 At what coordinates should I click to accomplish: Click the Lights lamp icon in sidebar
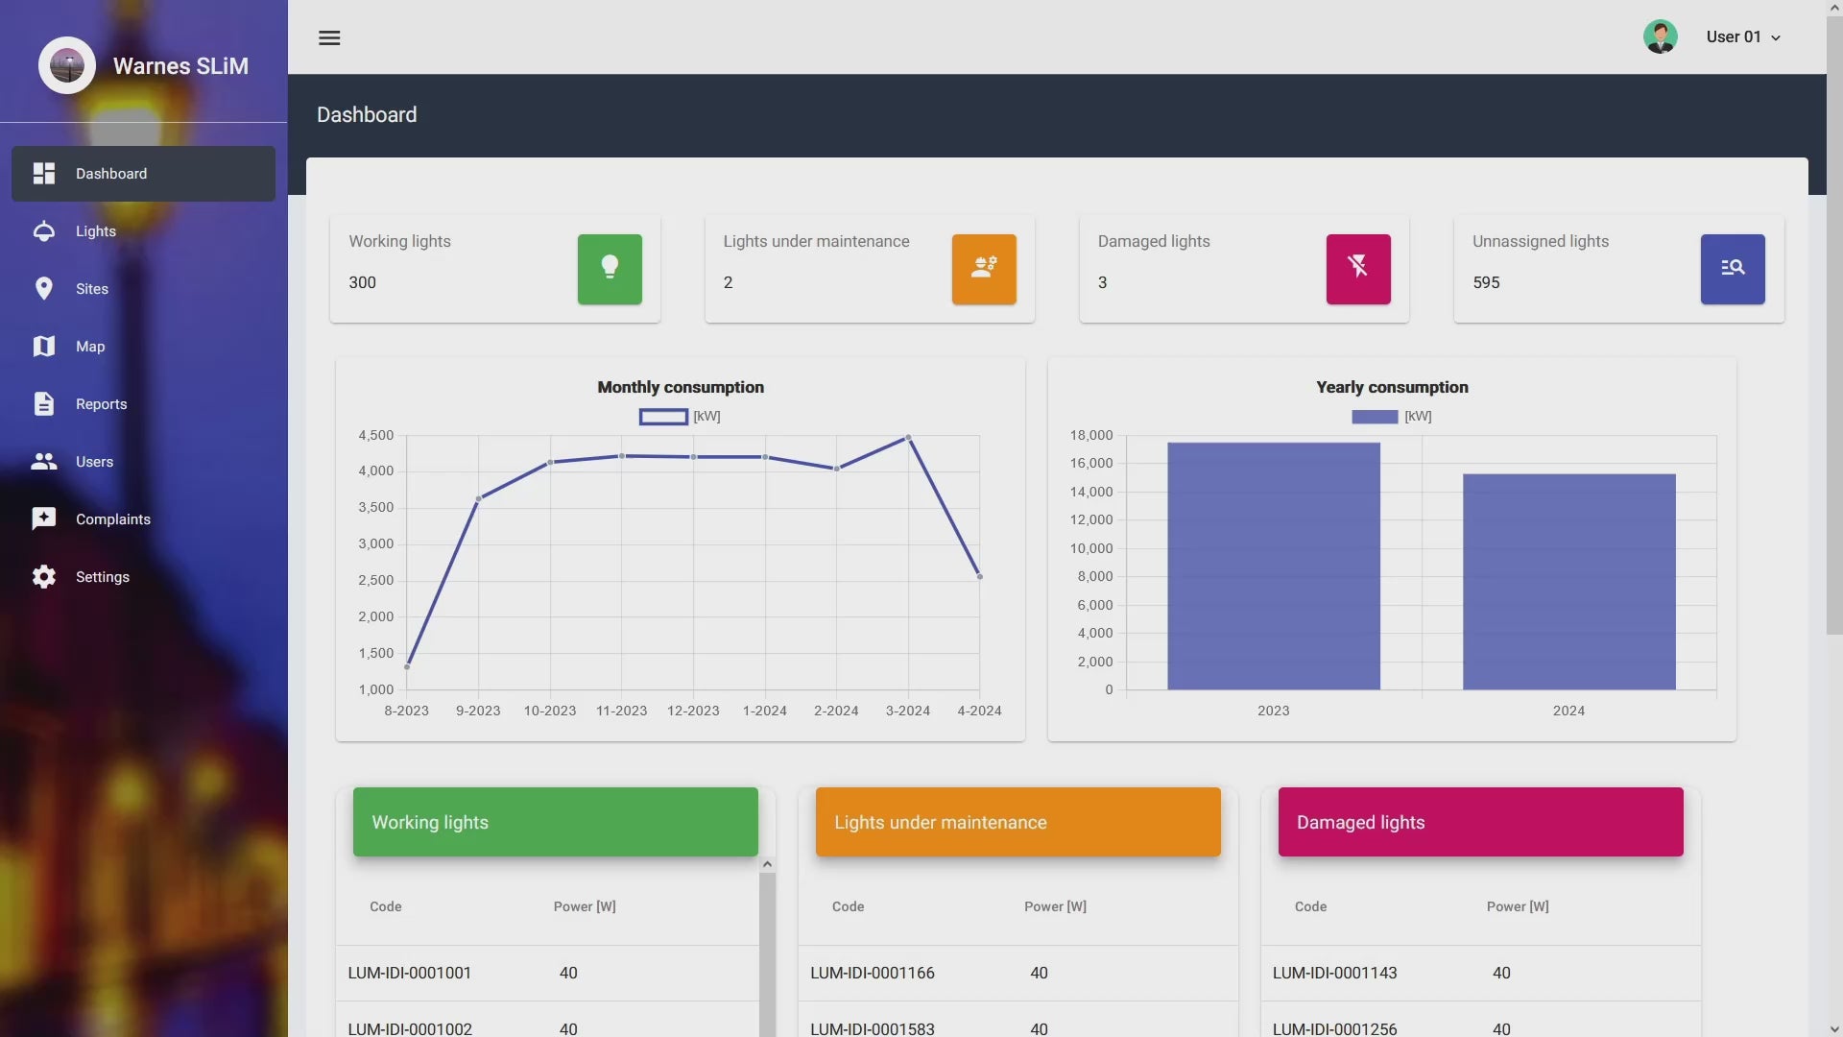44,230
